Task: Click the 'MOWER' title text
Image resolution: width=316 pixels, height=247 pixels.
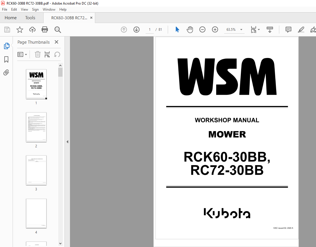Action: 227,134
